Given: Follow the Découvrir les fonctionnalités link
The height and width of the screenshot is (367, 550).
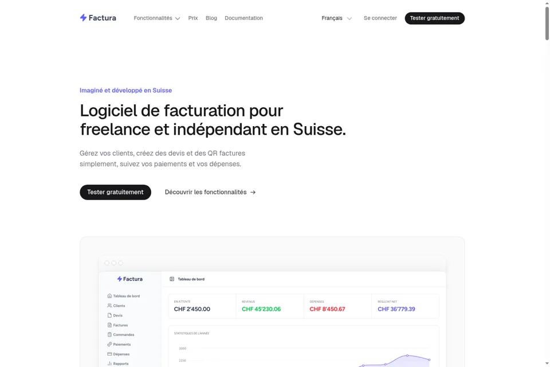Looking at the screenshot, I should tap(210, 192).
